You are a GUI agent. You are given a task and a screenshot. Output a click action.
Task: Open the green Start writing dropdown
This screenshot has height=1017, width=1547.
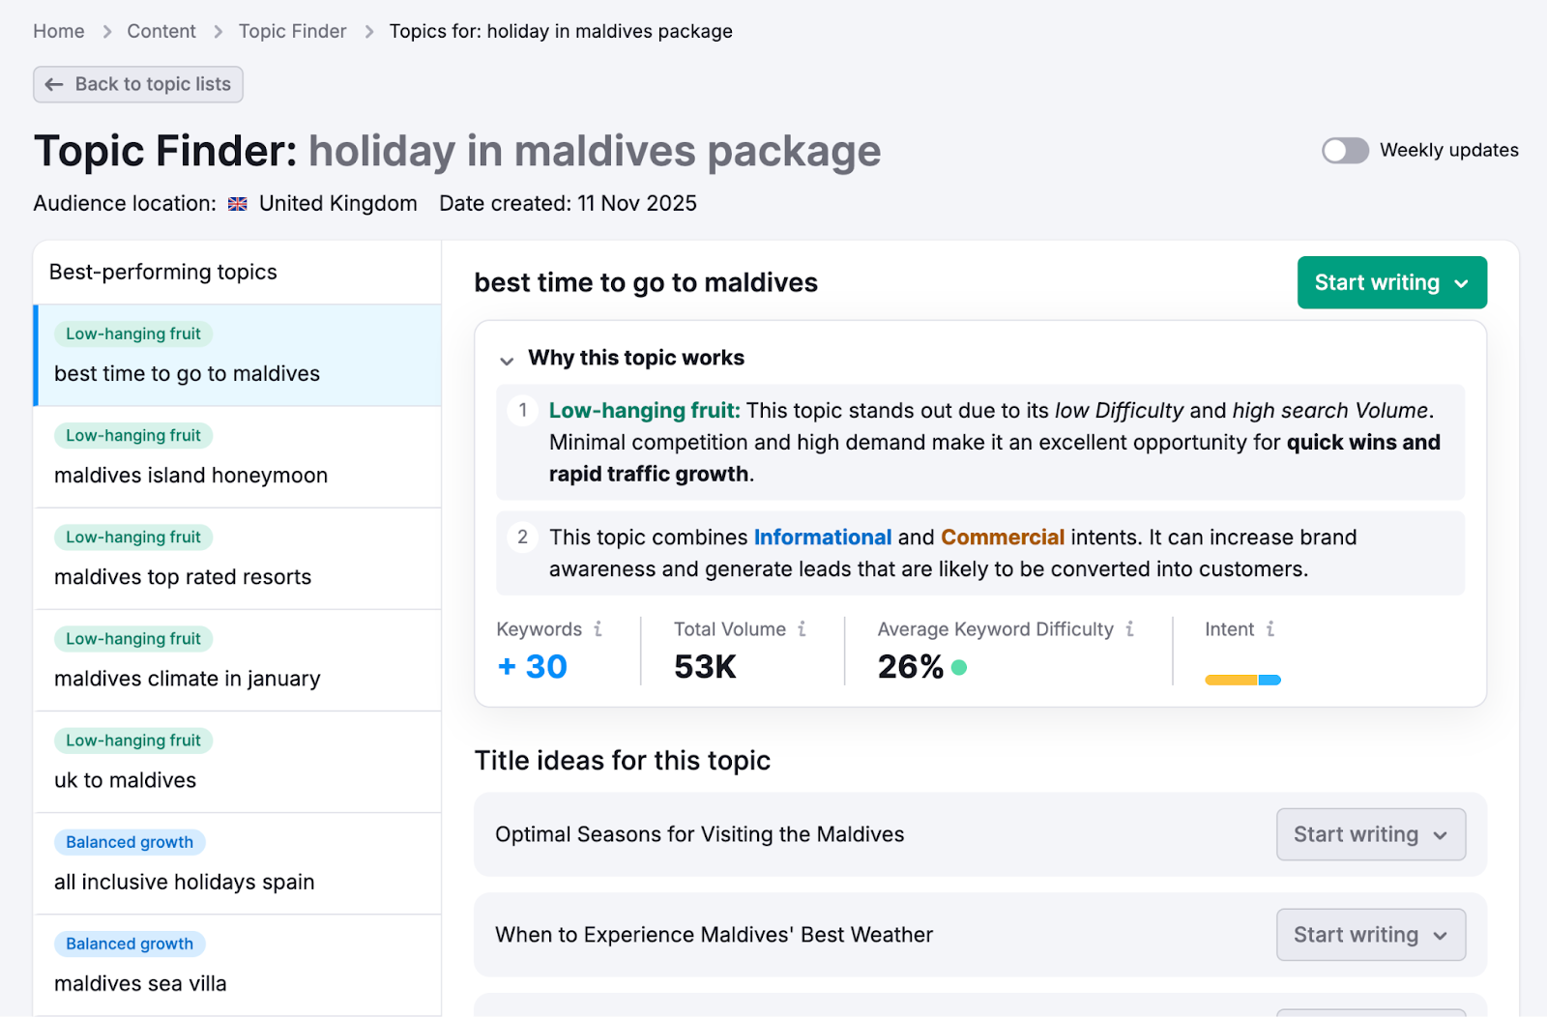1391,283
